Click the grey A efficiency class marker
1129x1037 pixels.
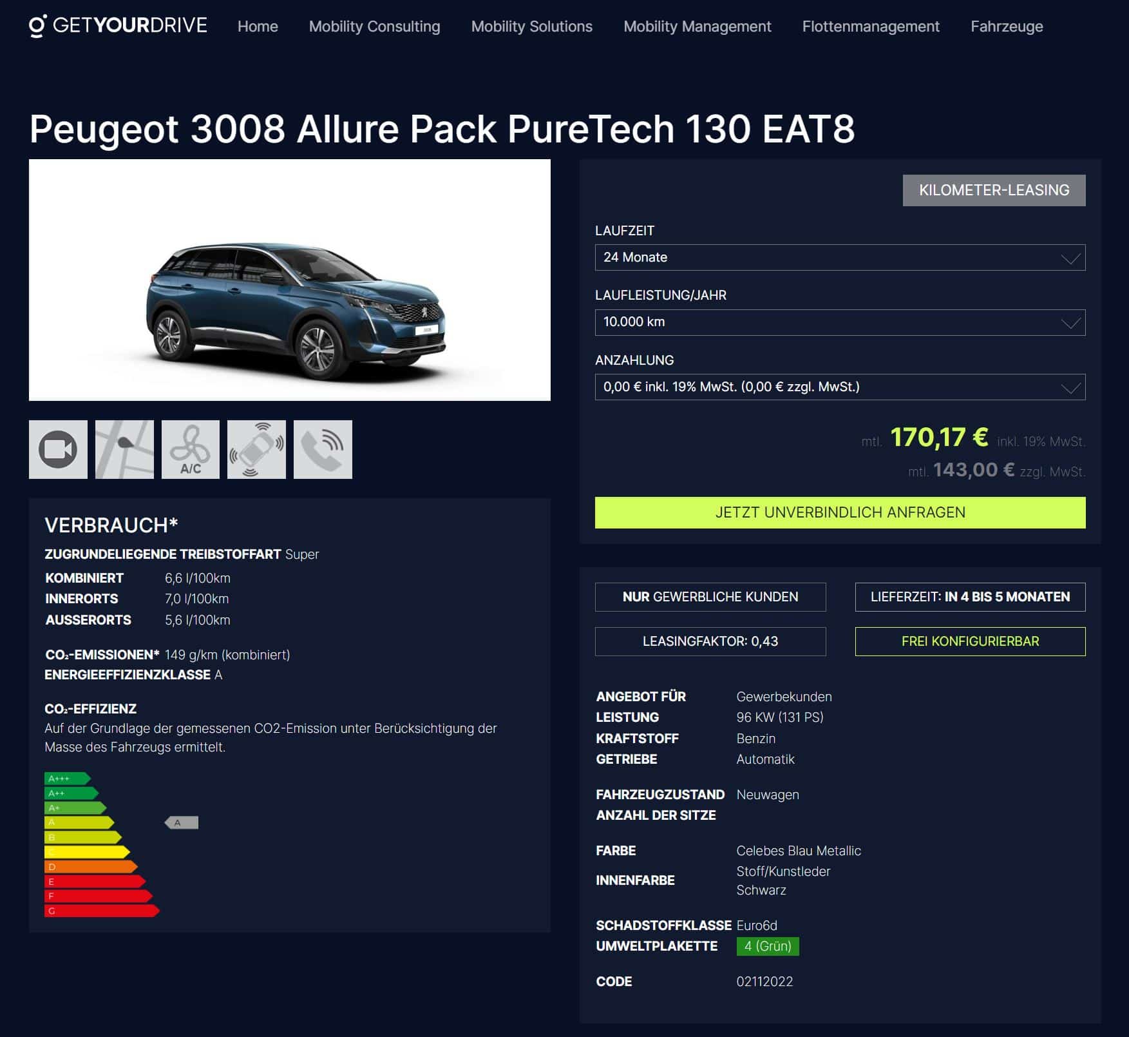(182, 822)
